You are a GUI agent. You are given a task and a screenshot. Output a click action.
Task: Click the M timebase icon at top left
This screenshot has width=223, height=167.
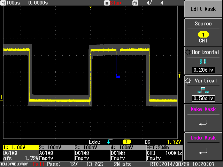(3, 3)
